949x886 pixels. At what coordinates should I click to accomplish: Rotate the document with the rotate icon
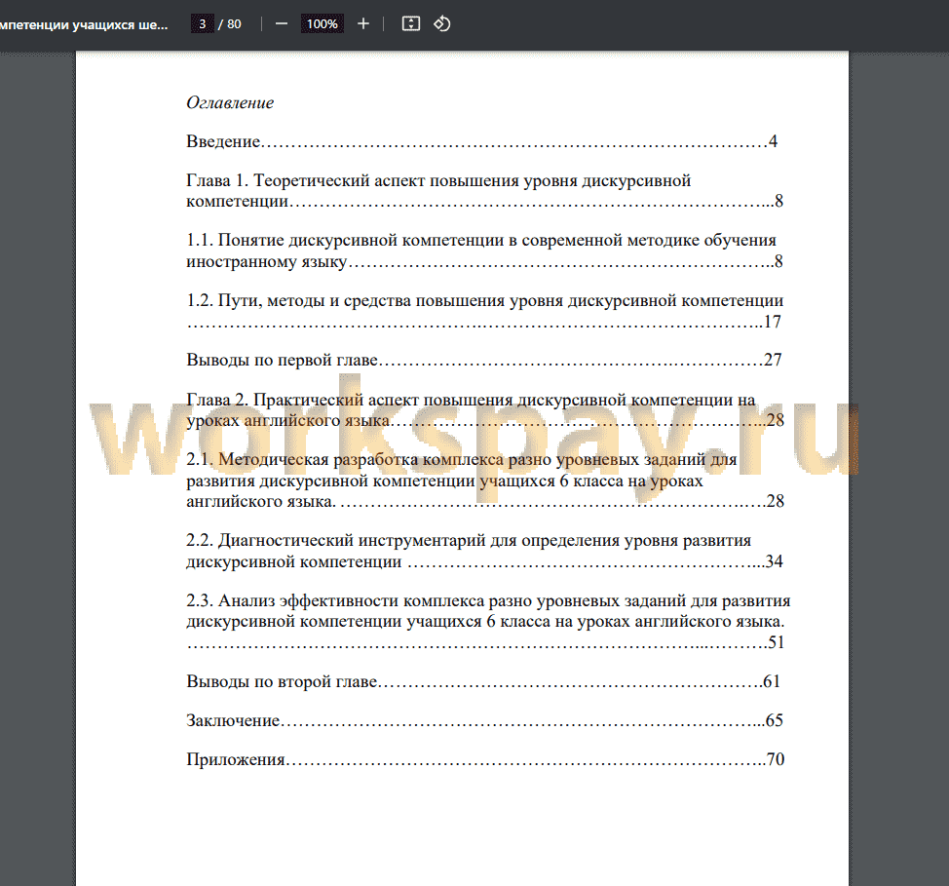pyautogui.click(x=442, y=24)
